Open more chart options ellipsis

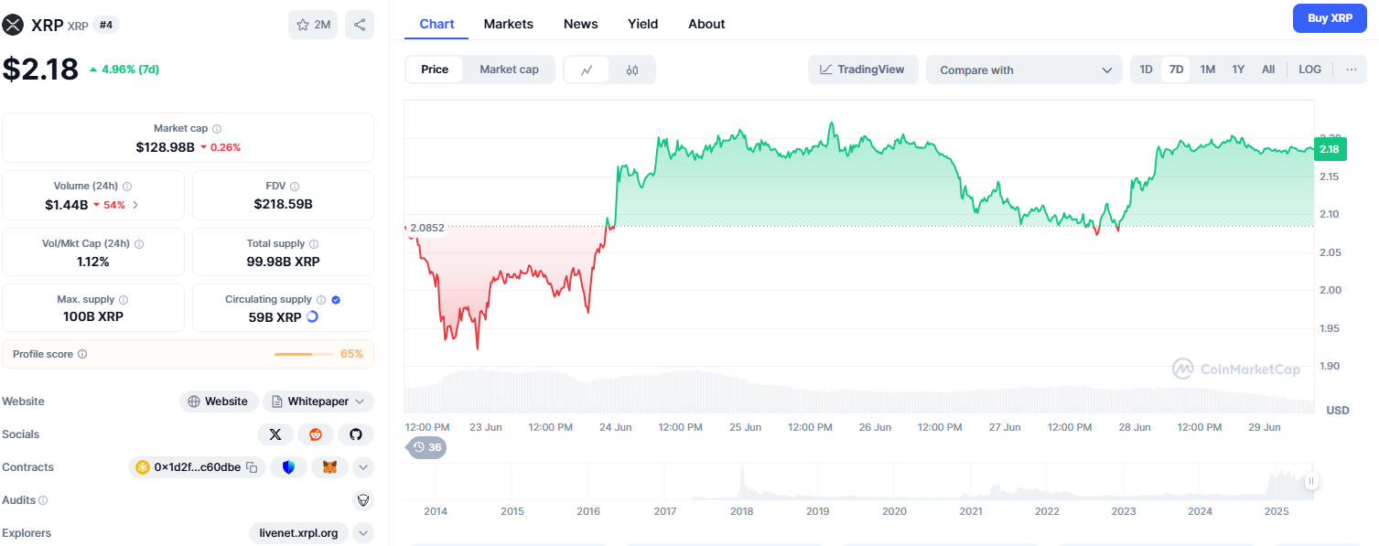point(1352,70)
